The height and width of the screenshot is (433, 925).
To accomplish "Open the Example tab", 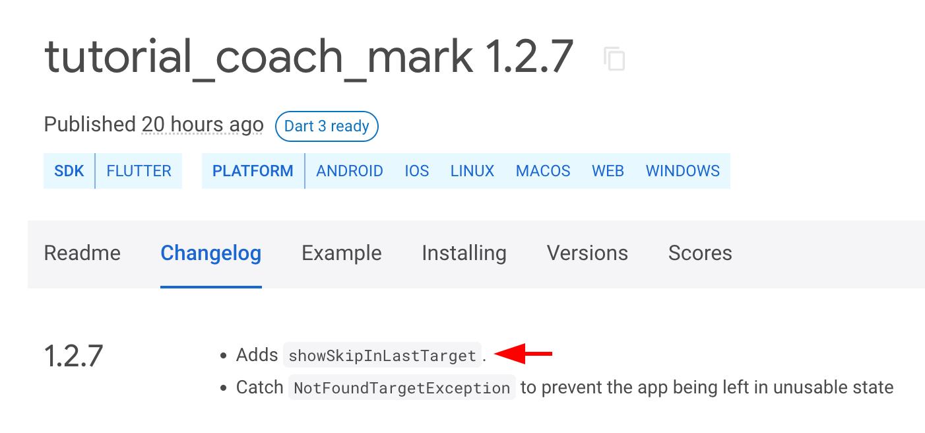I will click(341, 253).
